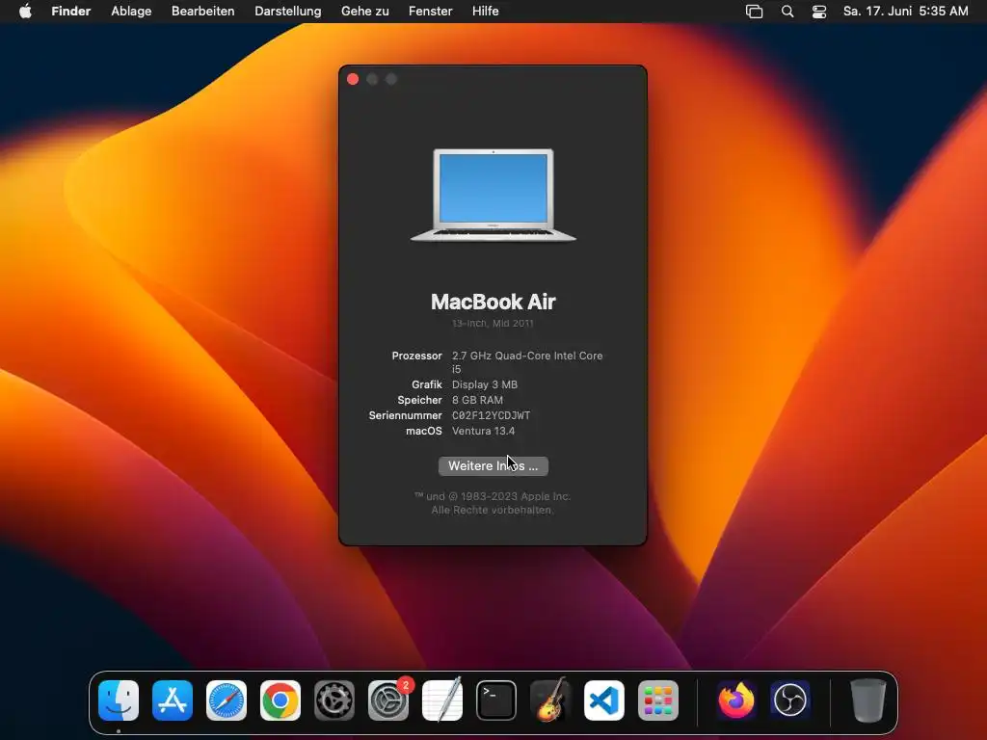Launch Firefox from the Dock
This screenshot has height=740, width=987.
coord(736,700)
